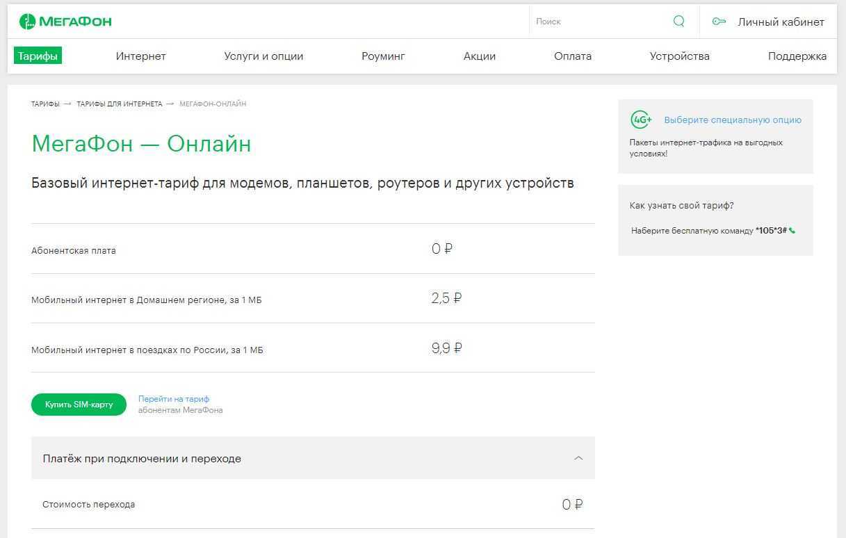Click Пакеты интернет-трафика на выгодных условиях text
The width and height of the screenshot is (846, 538).
[706, 147]
